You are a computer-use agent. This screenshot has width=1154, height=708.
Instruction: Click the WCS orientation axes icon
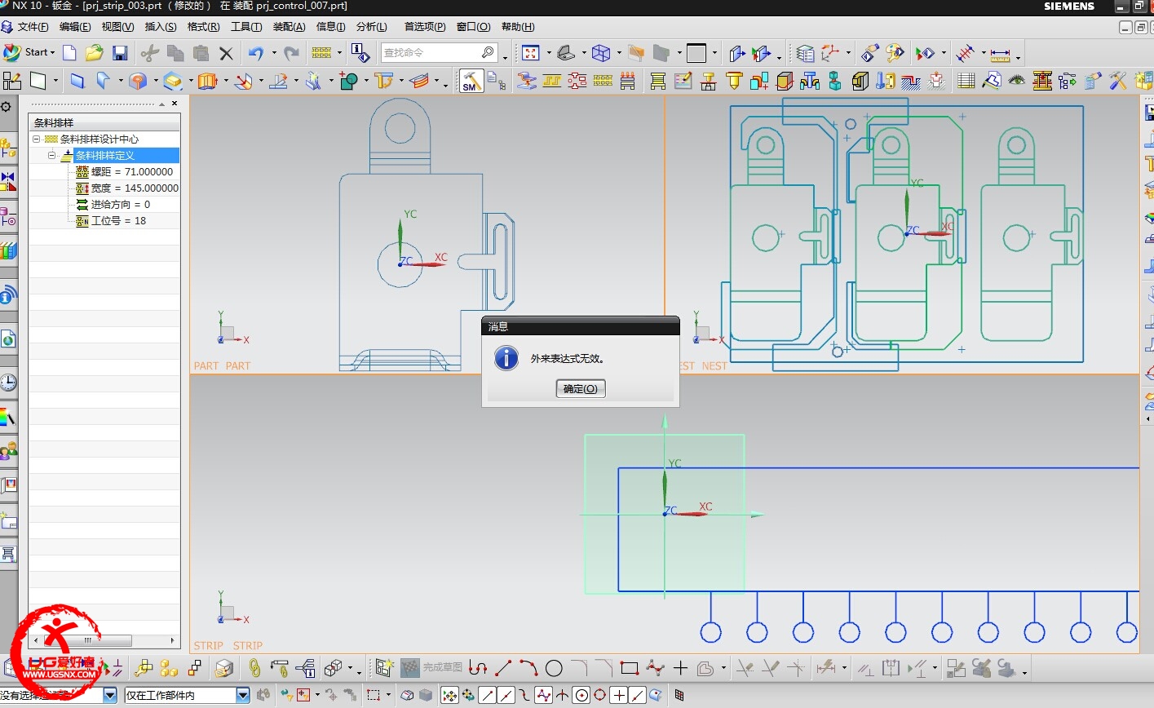point(831,53)
